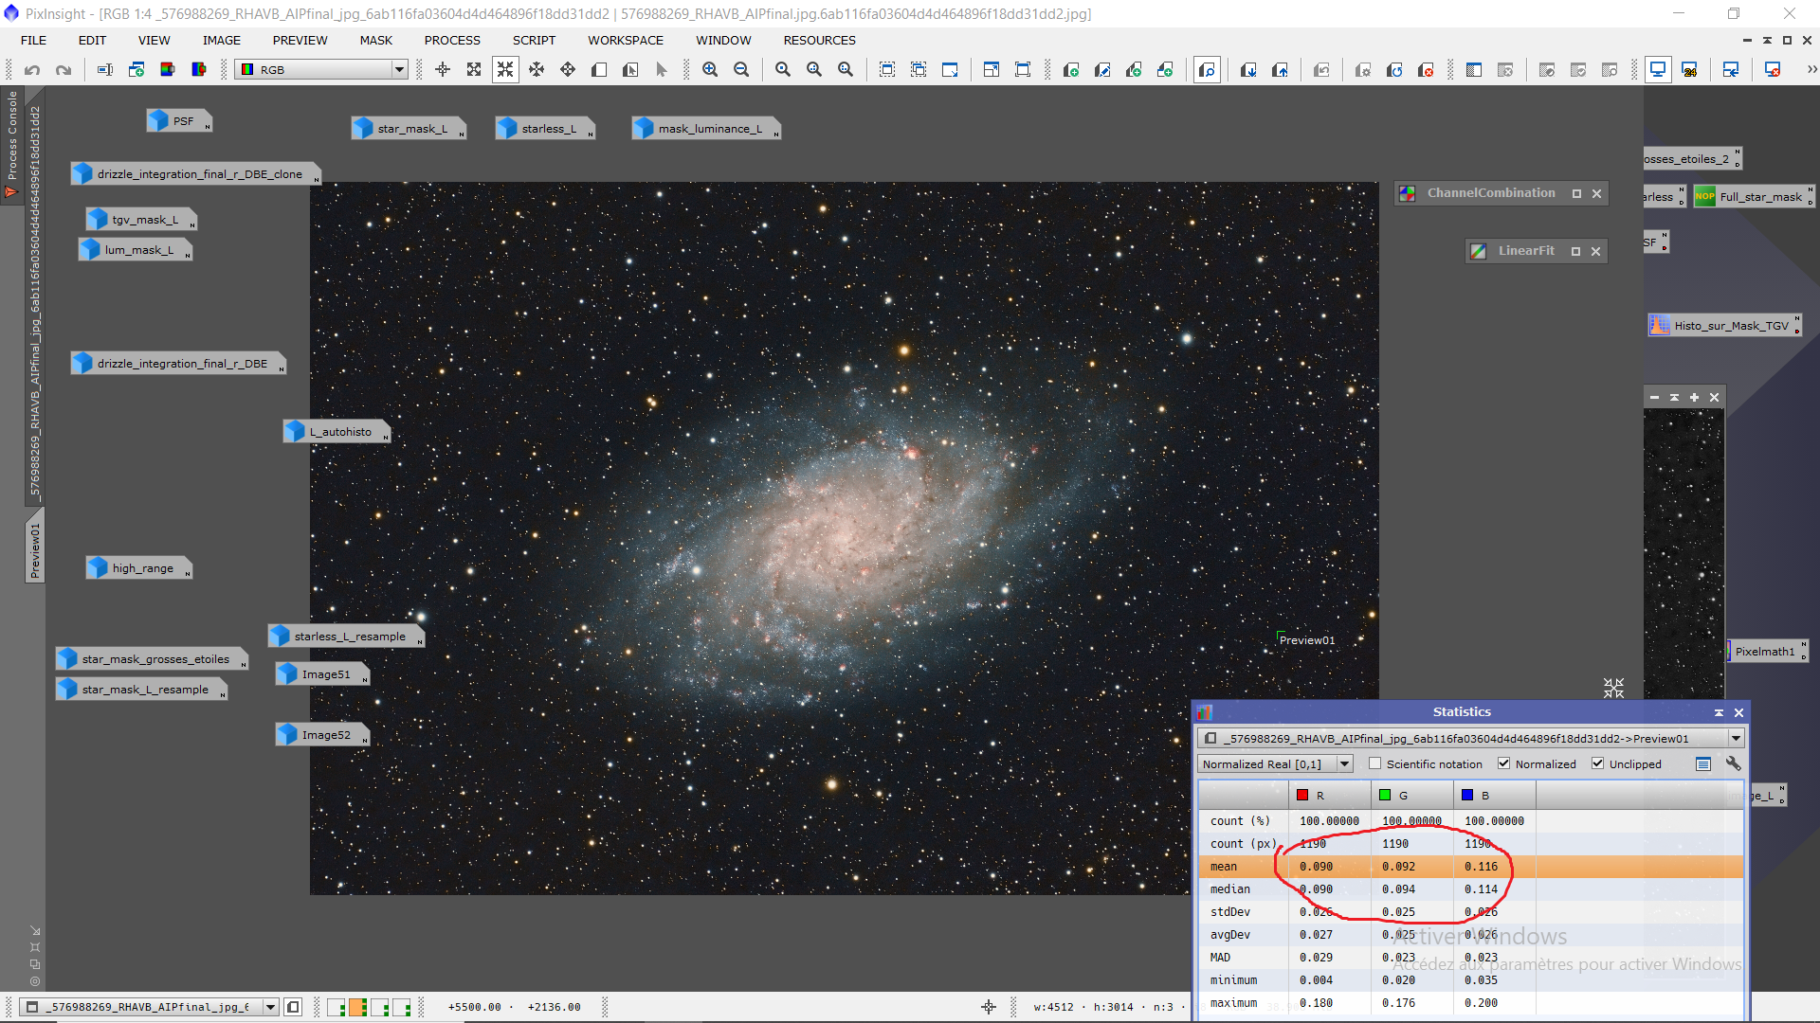Click the star_mask_L process icon
The image size is (1820, 1023).
409,129
